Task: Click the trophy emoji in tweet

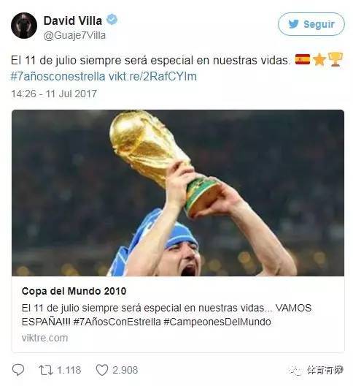Action: 335,59
